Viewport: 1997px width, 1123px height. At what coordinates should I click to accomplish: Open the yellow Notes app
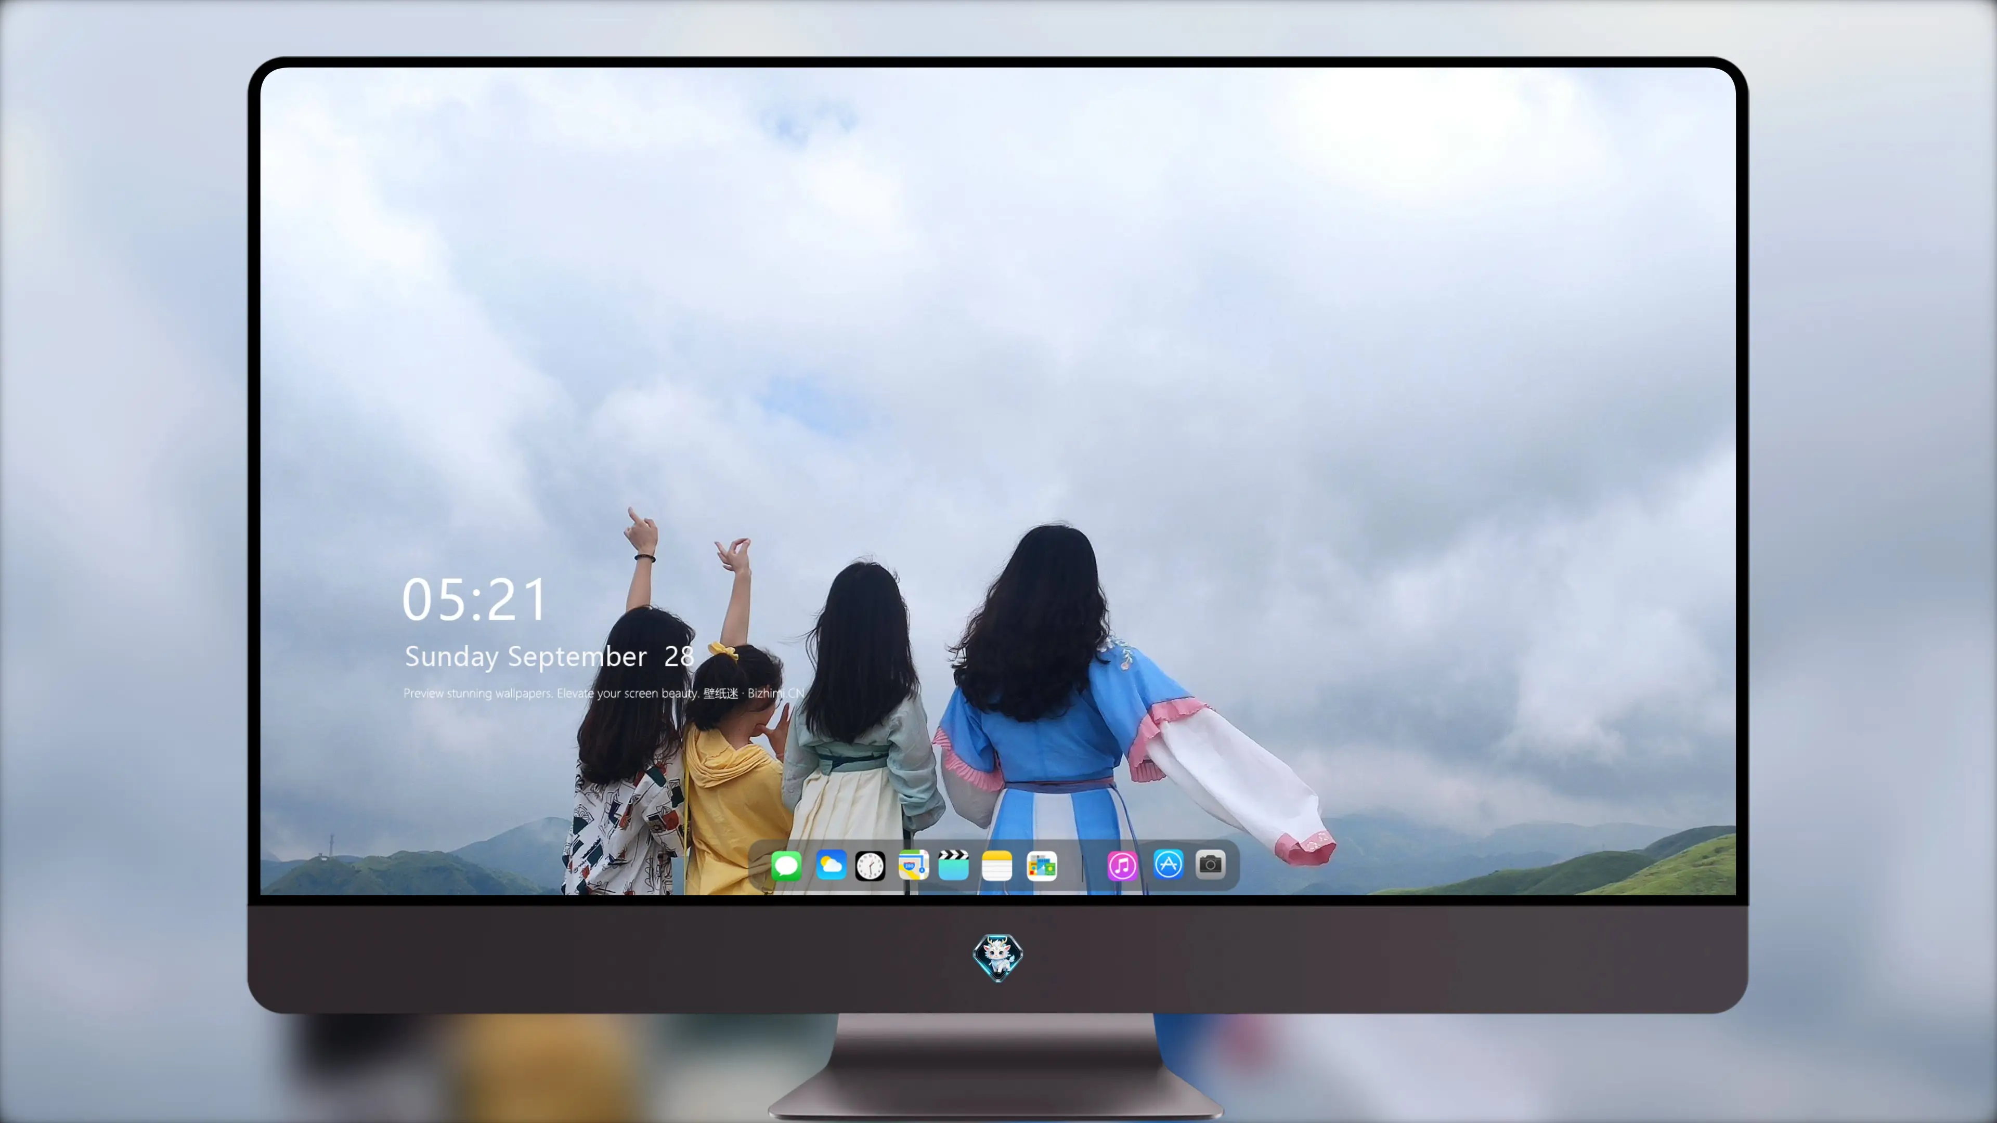point(997,865)
